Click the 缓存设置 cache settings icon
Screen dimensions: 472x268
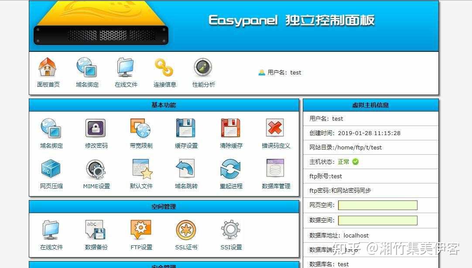click(x=185, y=131)
